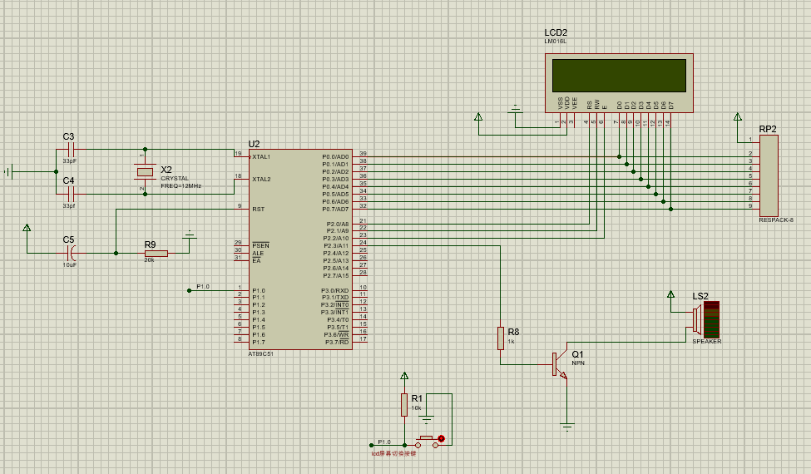The image size is (811, 474).
Task: Select the ground symbol above R9
Action: coord(190,235)
